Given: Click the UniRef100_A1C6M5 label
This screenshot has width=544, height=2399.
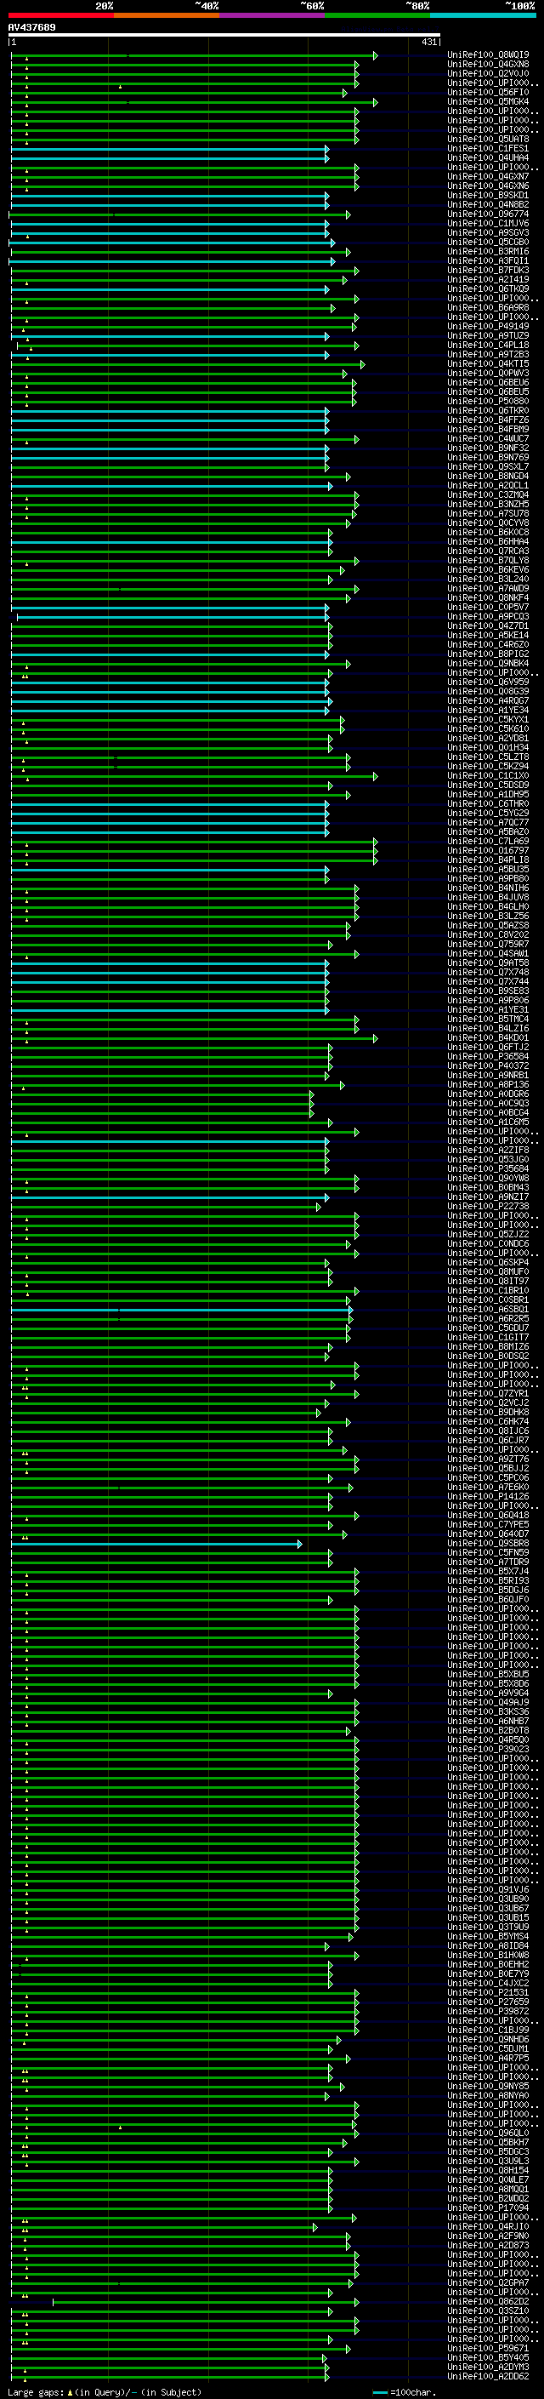Looking at the screenshot, I should (x=488, y=1122).
